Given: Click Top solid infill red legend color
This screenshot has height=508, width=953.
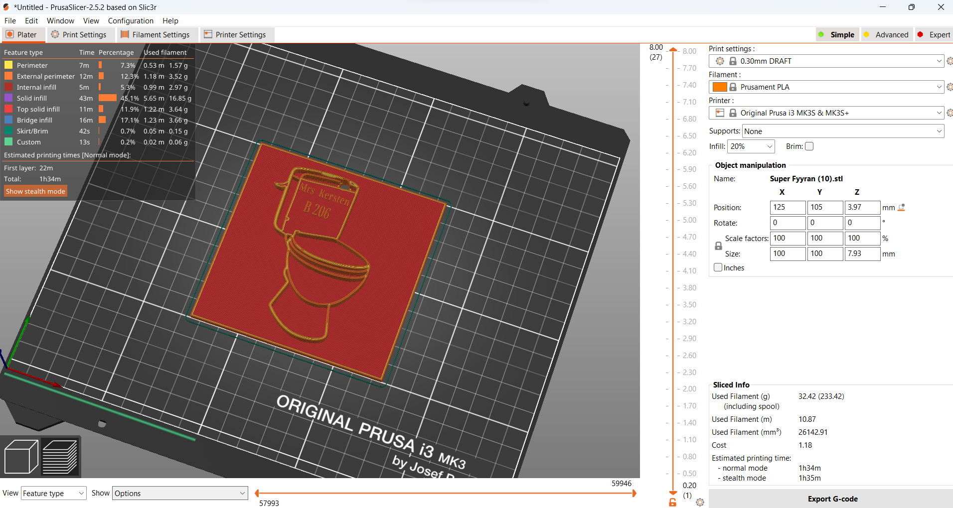Looking at the screenshot, I should (8, 109).
